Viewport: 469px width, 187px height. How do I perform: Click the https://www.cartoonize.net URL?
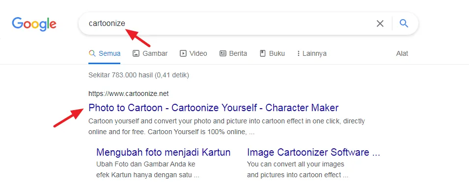[x=129, y=93]
